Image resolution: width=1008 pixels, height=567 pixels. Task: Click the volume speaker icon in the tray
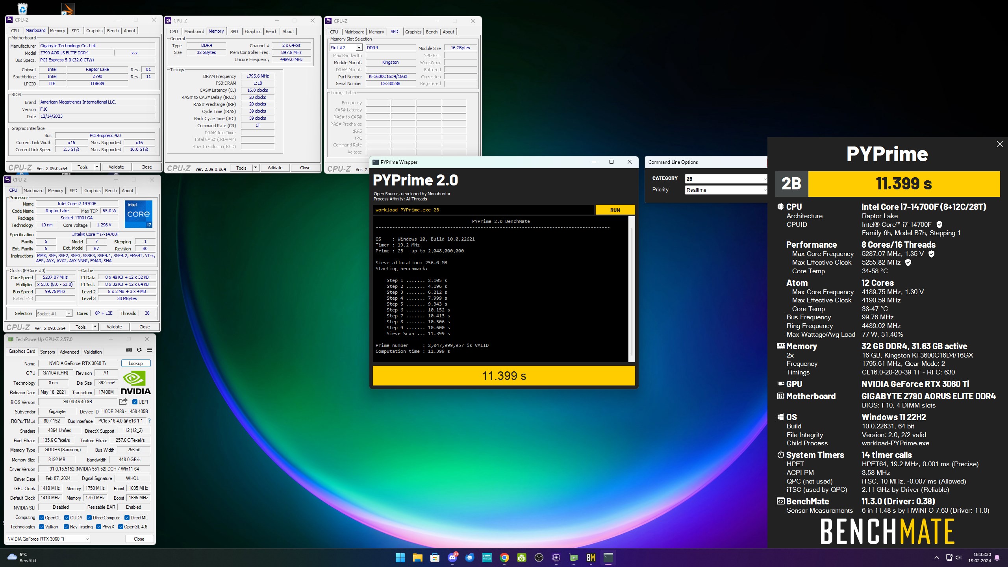[958, 558]
